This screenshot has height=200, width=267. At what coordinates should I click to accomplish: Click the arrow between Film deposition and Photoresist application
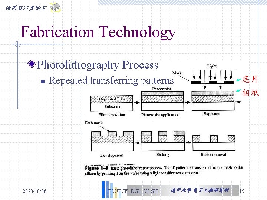click(137, 103)
